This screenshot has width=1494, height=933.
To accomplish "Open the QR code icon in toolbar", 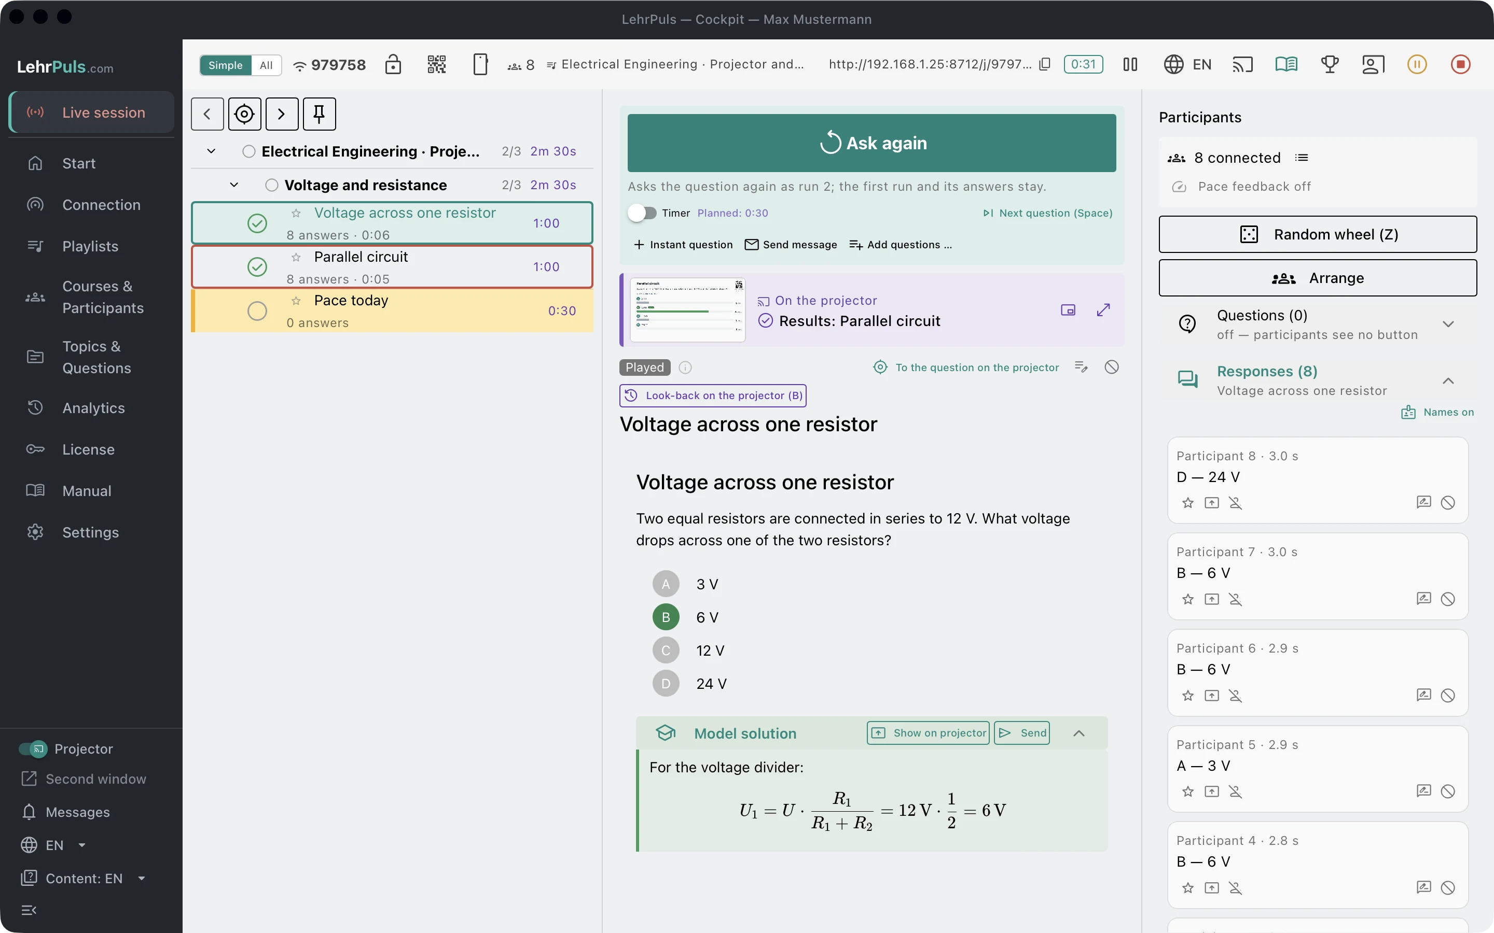I will coord(436,64).
